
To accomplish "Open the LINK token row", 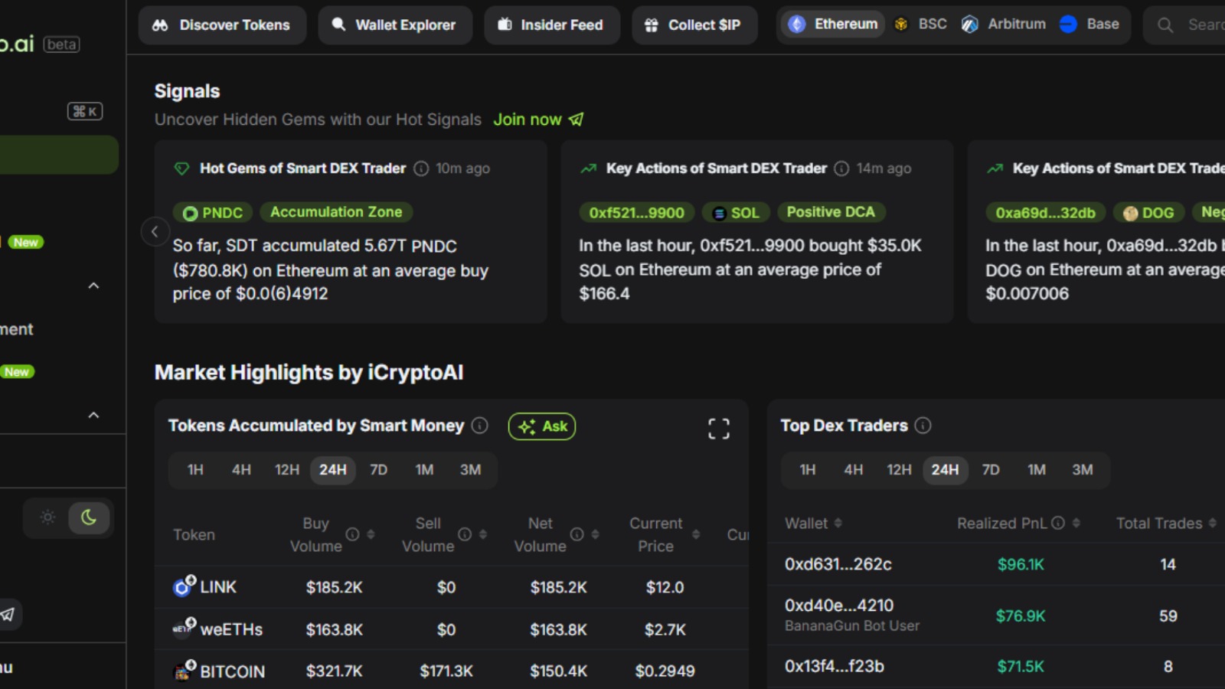I will point(452,587).
